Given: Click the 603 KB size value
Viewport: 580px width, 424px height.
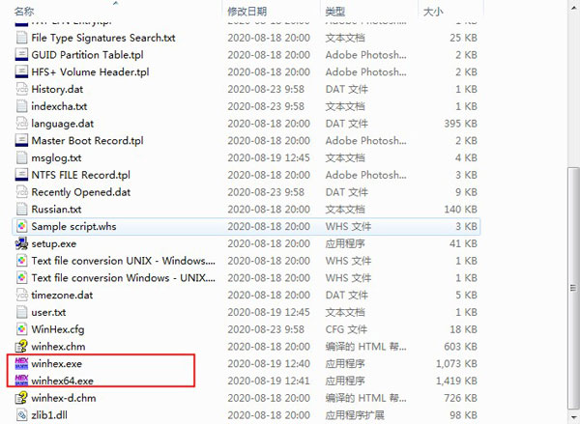Looking at the screenshot, I should pos(460,347).
